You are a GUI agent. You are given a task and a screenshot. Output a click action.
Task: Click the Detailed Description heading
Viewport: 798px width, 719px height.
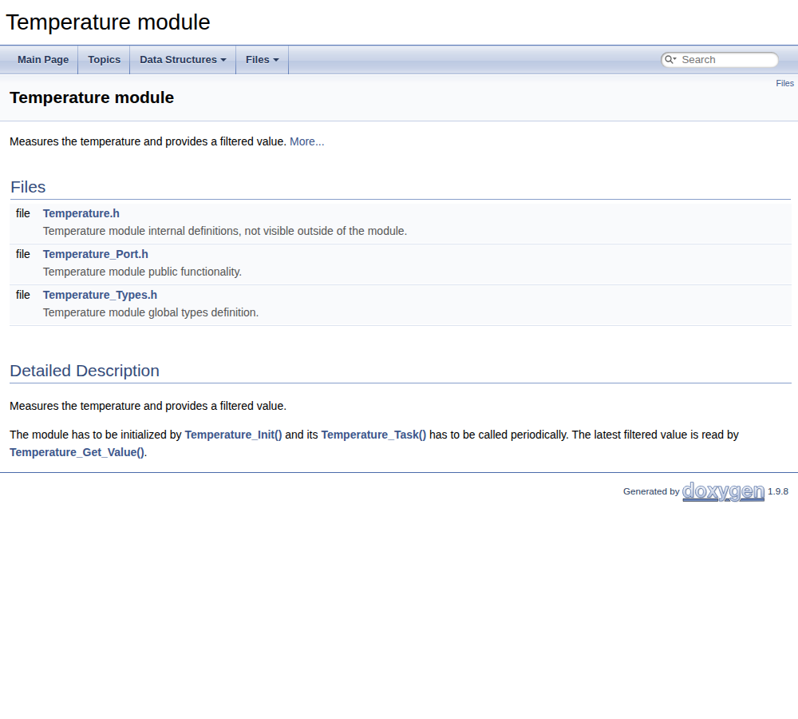(x=85, y=371)
